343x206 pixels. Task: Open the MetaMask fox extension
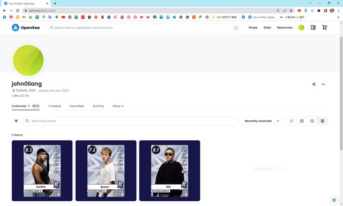click(x=299, y=11)
